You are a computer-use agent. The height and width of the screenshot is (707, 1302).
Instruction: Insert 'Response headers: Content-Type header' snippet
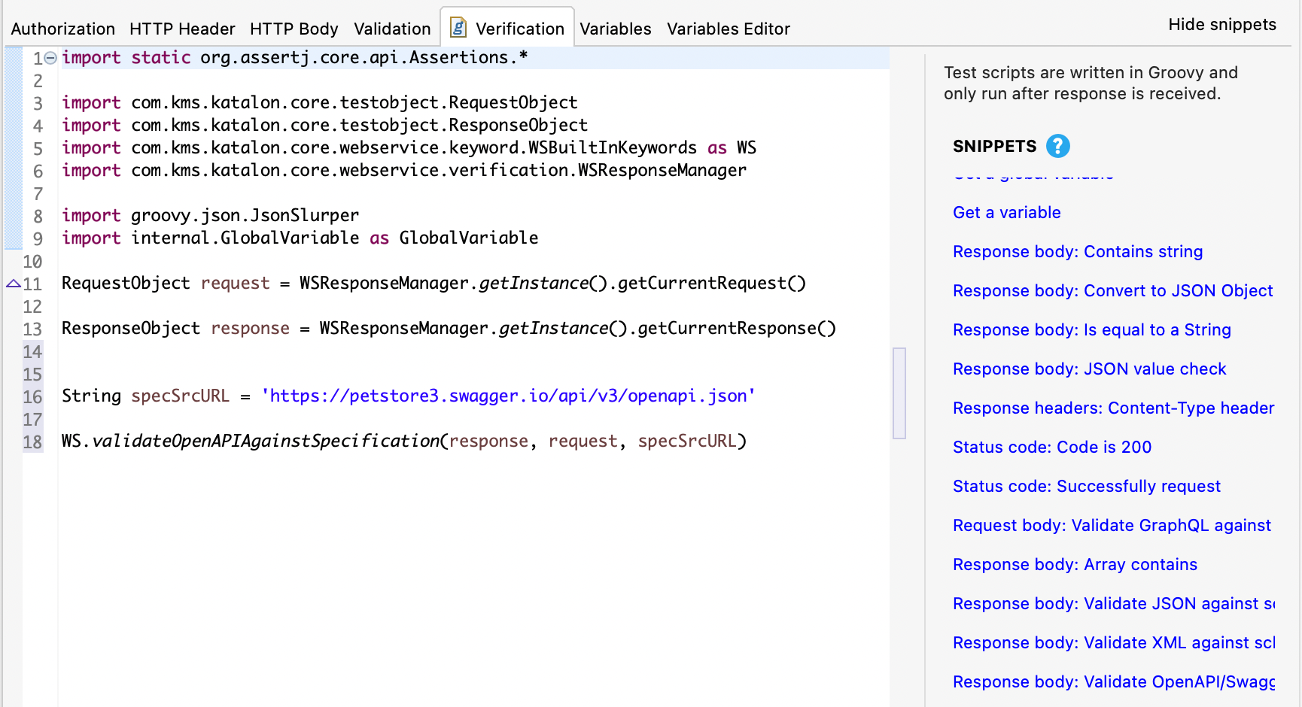point(1114,408)
